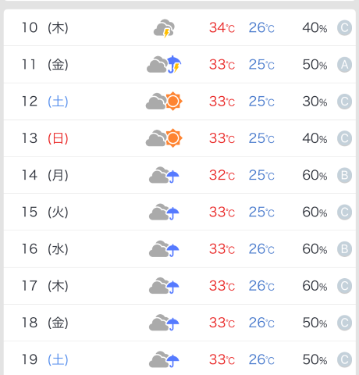Click the reliability A badge on day 11
Screen dimensions: 359x375
344,65
